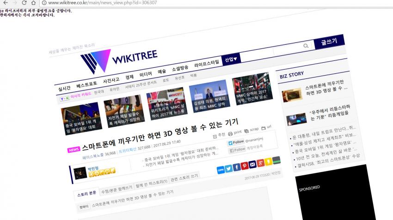Open the 실시간 menu item

[64, 88]
